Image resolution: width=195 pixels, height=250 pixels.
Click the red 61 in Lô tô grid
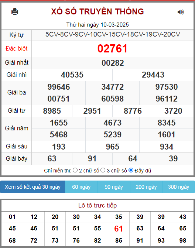coord(119,229)
